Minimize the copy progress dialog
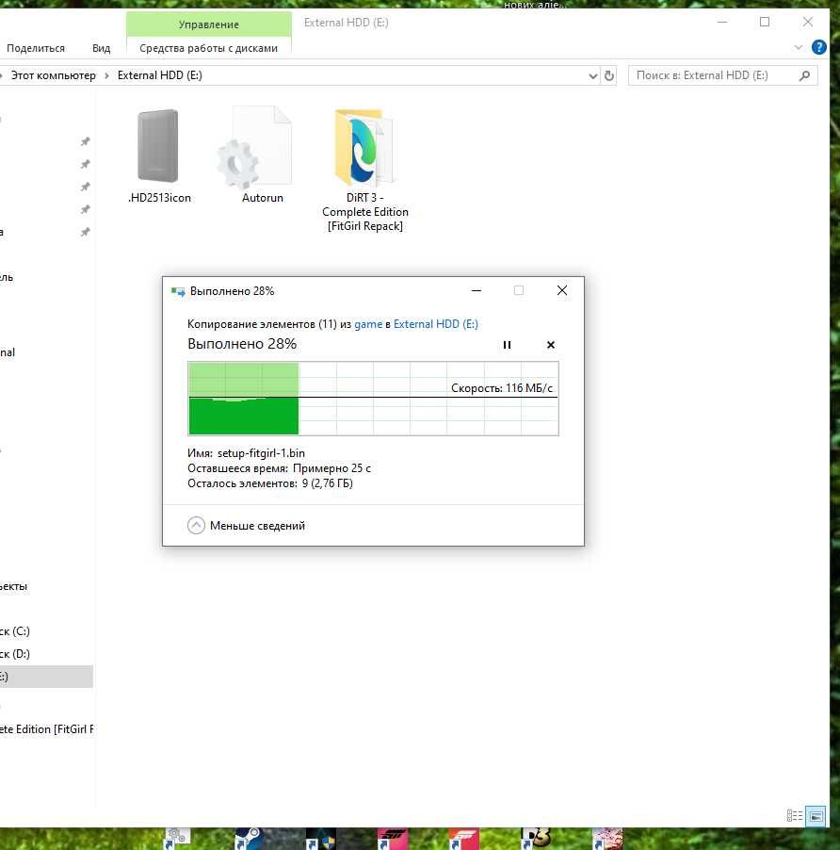 [x=477, y=291]
